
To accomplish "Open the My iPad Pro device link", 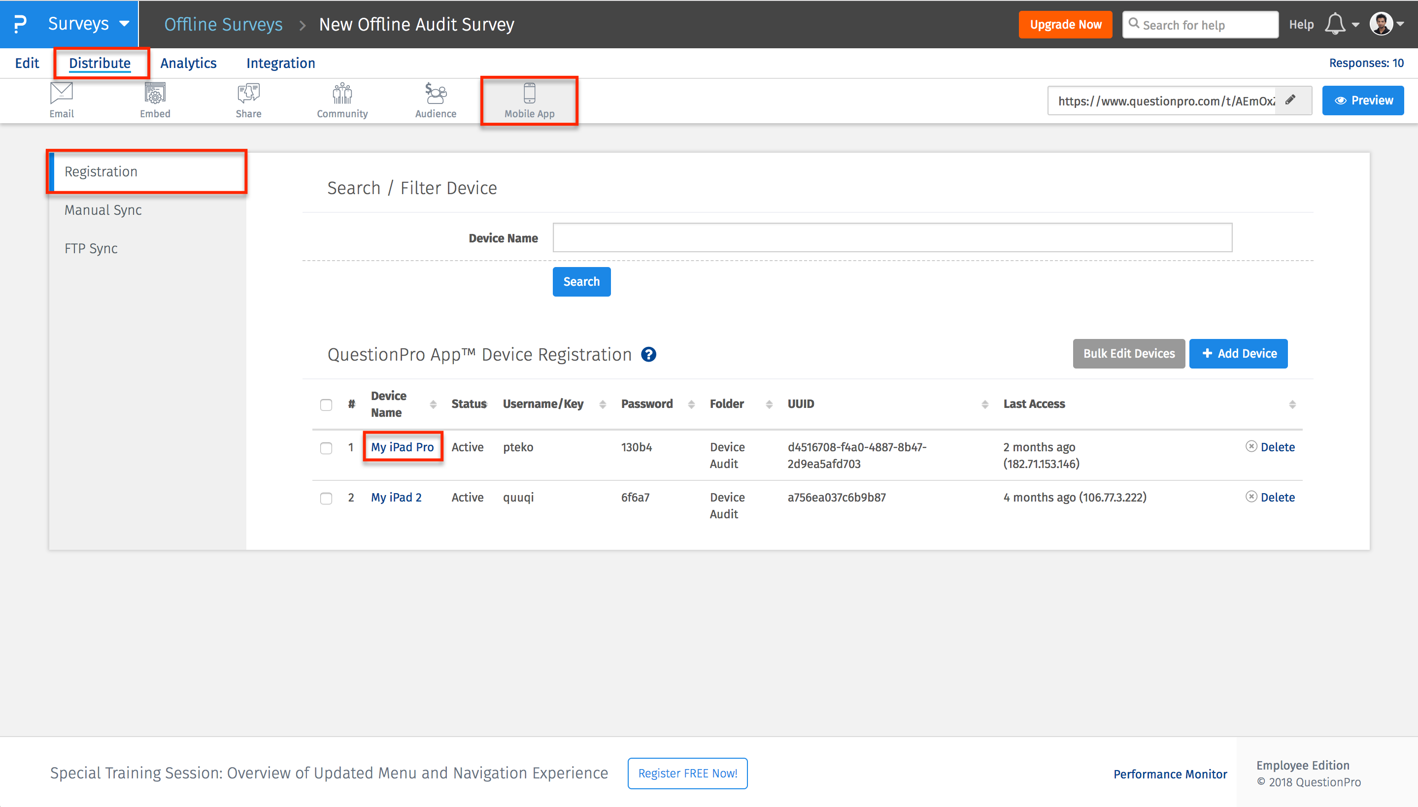I will [403, 447].
